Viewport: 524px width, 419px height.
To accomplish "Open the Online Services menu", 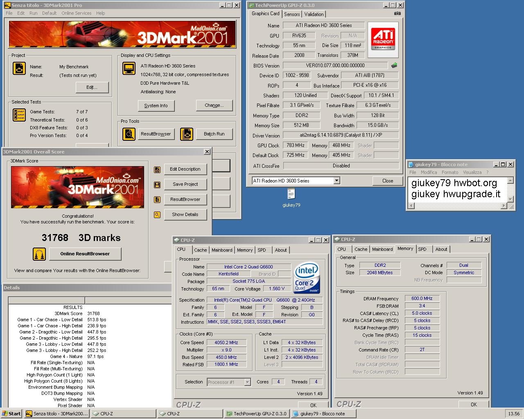I will [x=77, y=13].
